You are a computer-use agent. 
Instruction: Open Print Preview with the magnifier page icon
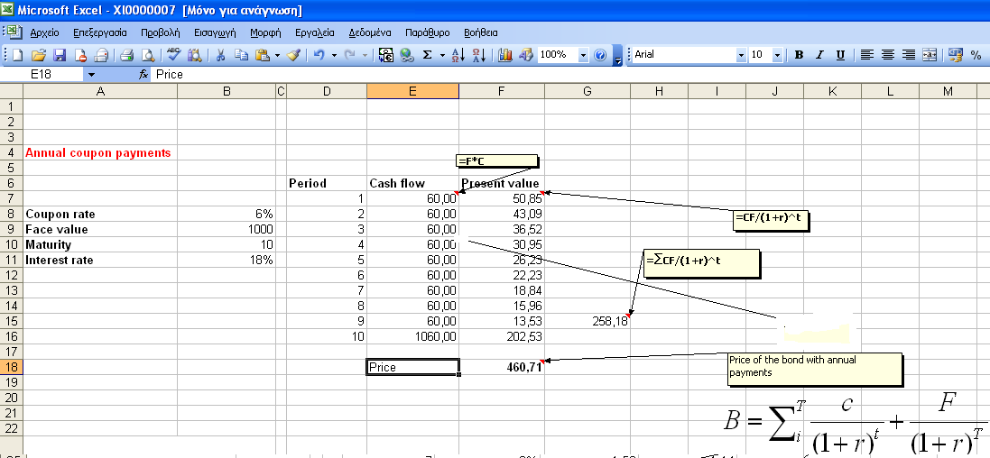[x=127, y=55]
